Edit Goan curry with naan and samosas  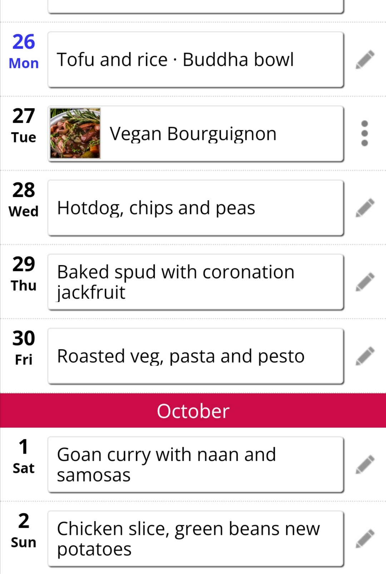pos(365,464)
